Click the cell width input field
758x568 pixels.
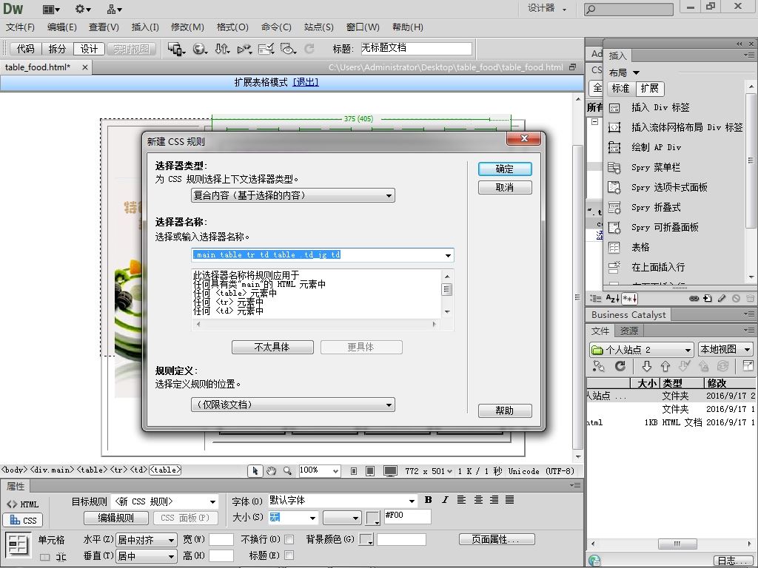point(221,539)
